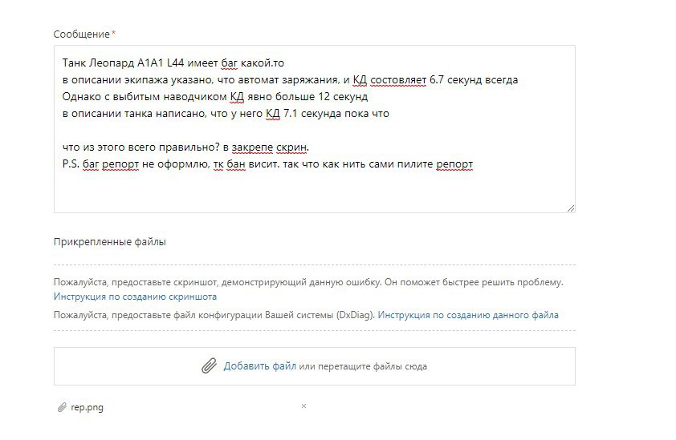
Task: Click the line 'что из этого всего правильно?'
Action: pyautogui.click(x=185, y=147)
